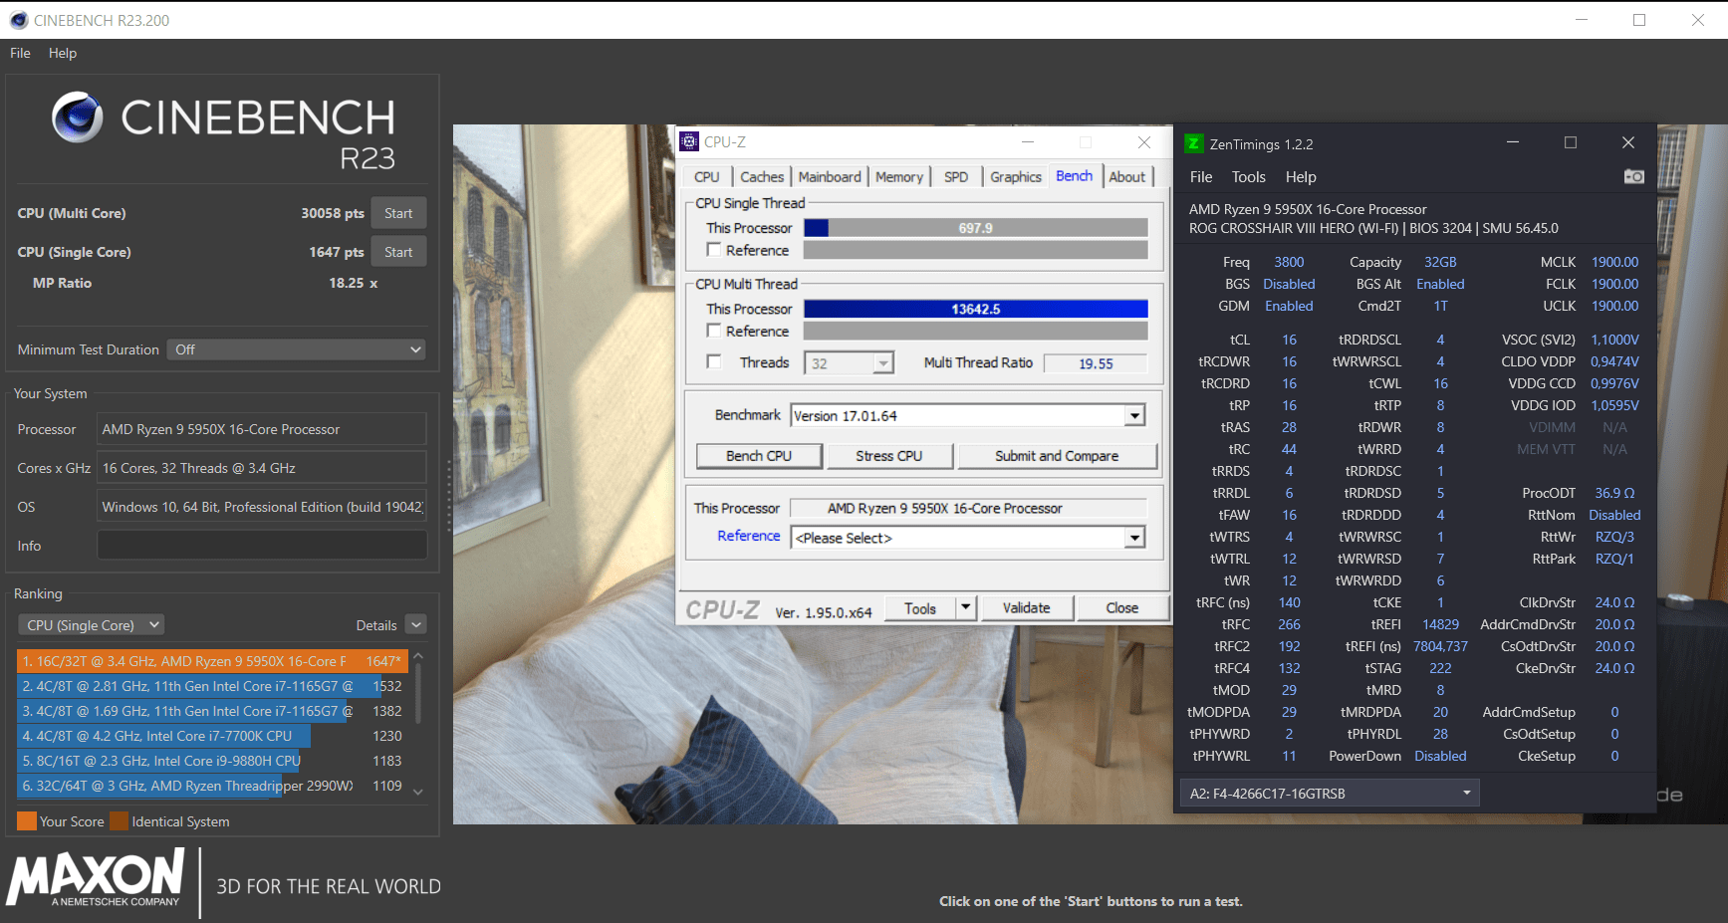Viewport: 1728px width, 923px height.
Task: Close the CPU-Z window with the X
Action: [1144, 142]
